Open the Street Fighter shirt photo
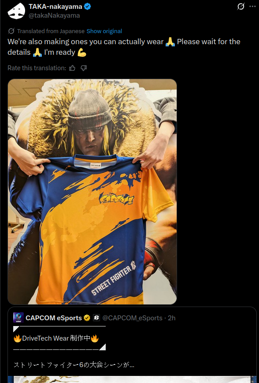Screen dimensions: 259x383 tap(92, 192)
